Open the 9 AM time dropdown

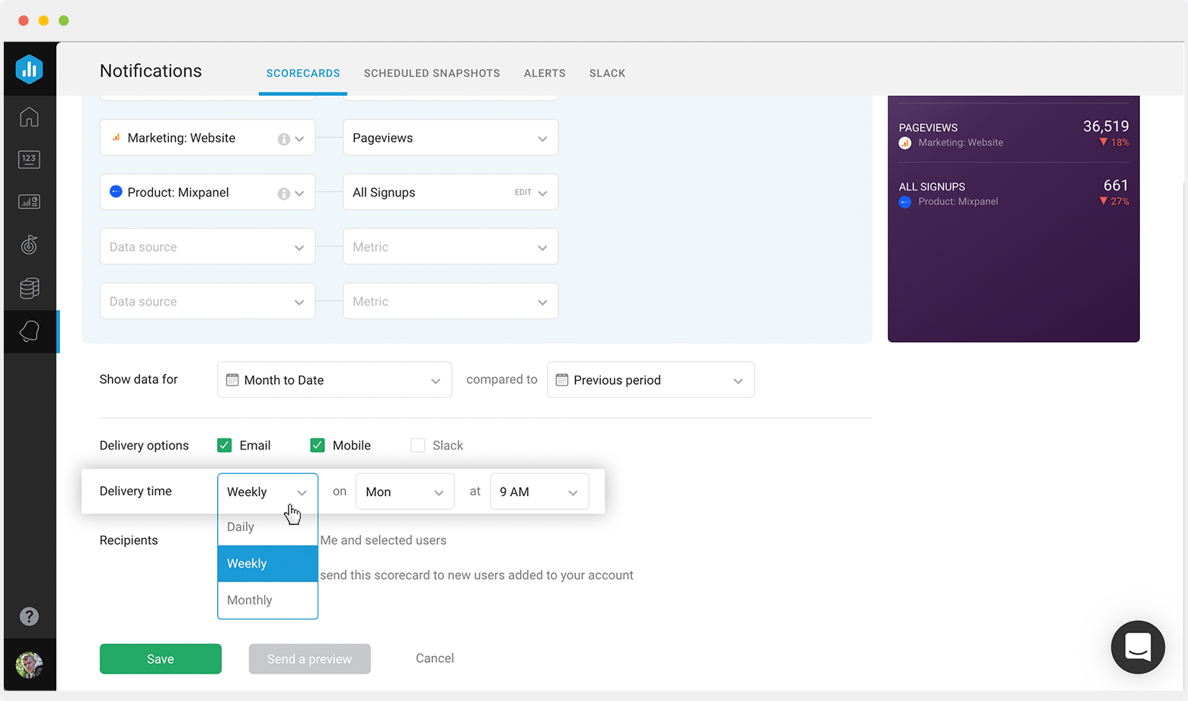tap(539, 491)
